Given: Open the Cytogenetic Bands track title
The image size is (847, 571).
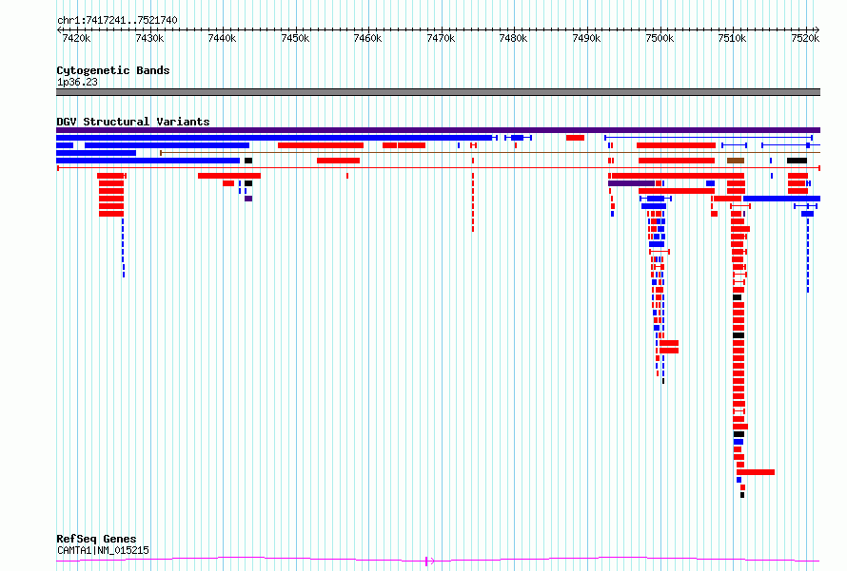Looking at the screenshot, I should point(113,70).
